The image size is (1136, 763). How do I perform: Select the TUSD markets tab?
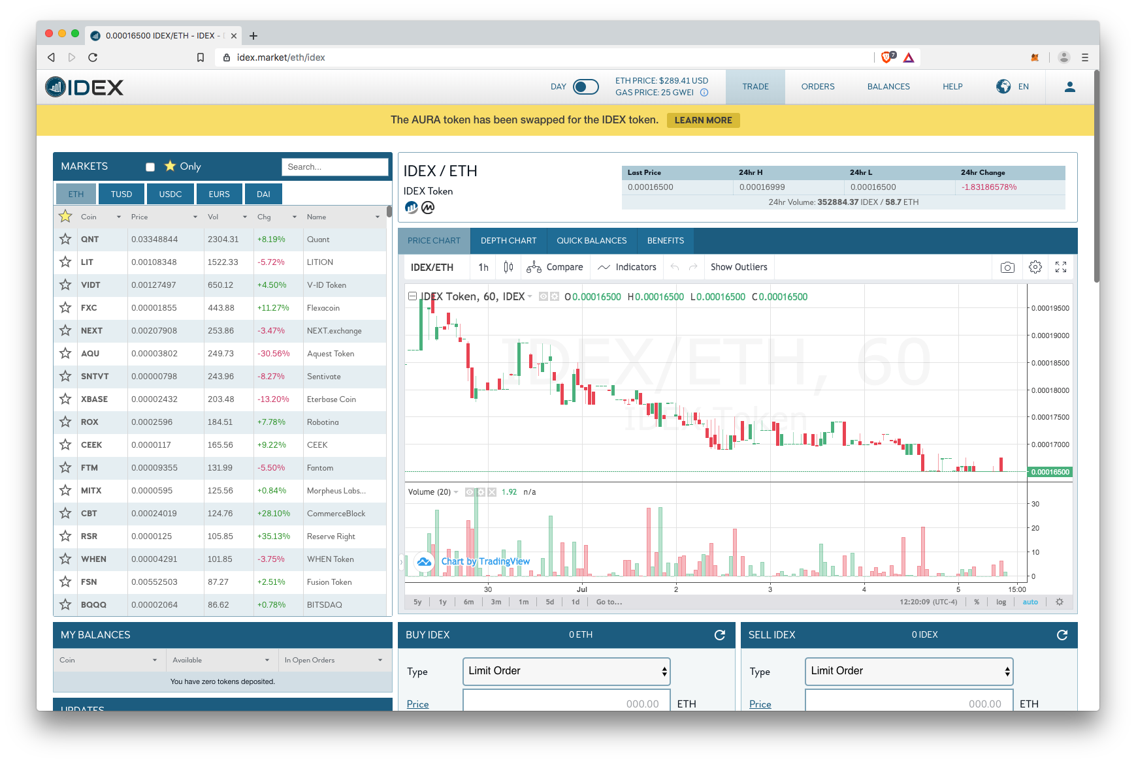click(x=122, y=195)
